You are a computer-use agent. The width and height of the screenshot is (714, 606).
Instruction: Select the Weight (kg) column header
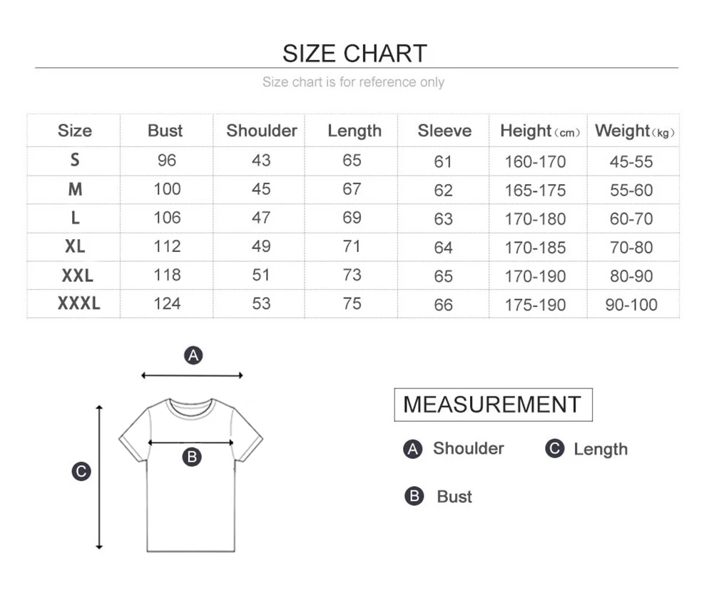634,131
